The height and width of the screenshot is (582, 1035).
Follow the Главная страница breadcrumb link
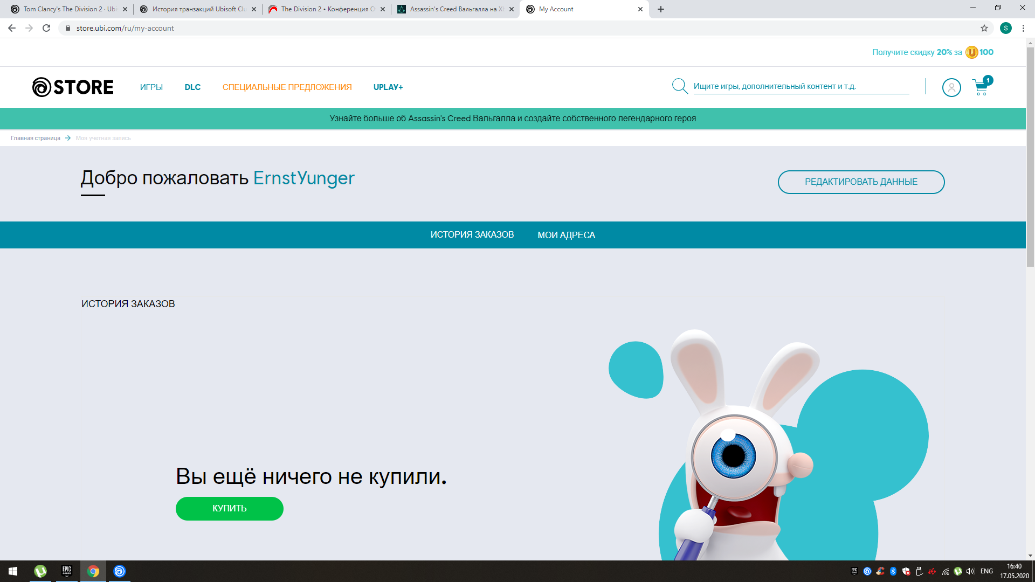[36, 138]
